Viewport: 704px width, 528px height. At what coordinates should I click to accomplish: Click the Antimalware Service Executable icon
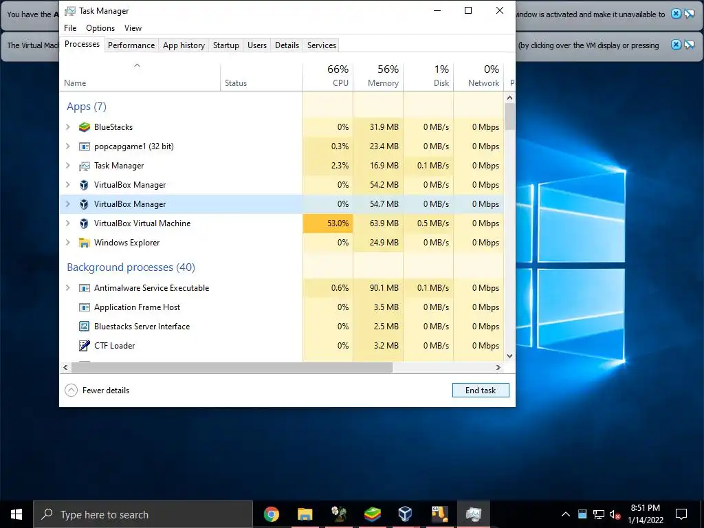[85, 288]
